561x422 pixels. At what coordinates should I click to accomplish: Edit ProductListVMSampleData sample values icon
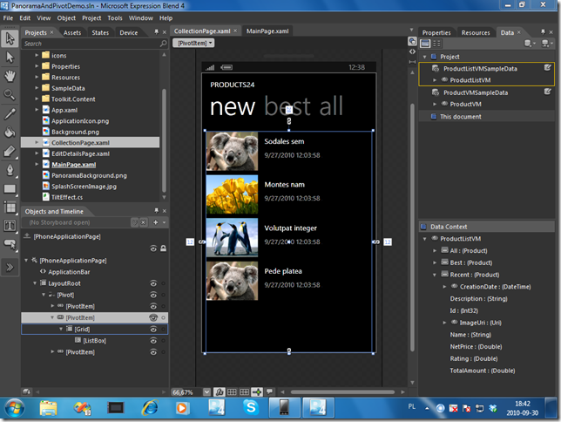(x=547, y=68)
